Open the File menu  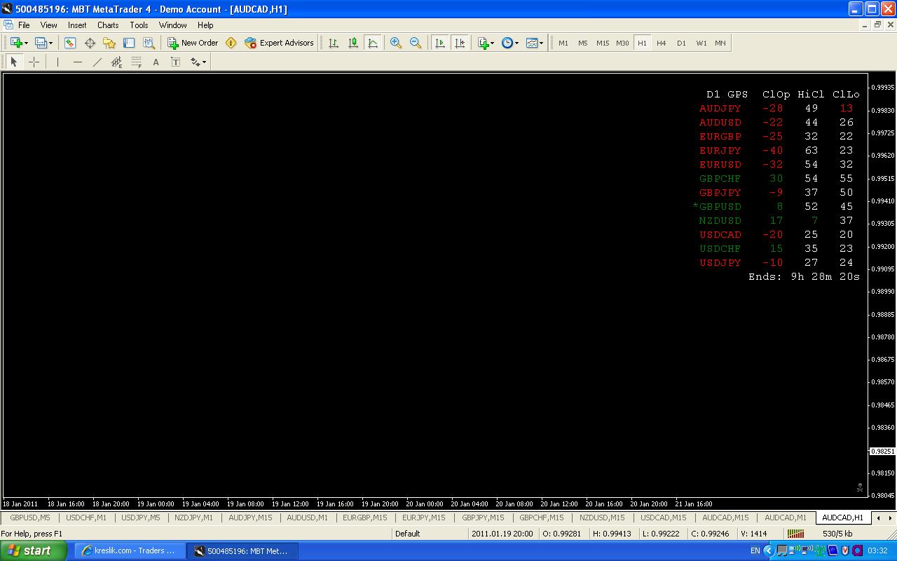tap(24, 25)
